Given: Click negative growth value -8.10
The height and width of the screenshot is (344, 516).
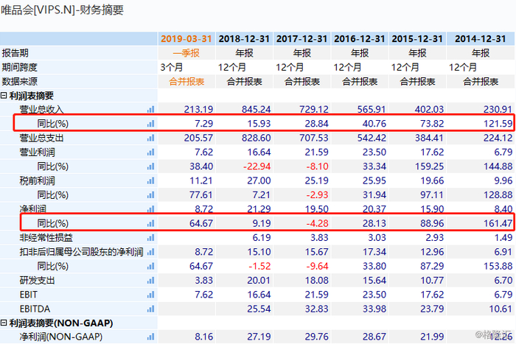Looking at the screenshot, I should click(317, 166).
